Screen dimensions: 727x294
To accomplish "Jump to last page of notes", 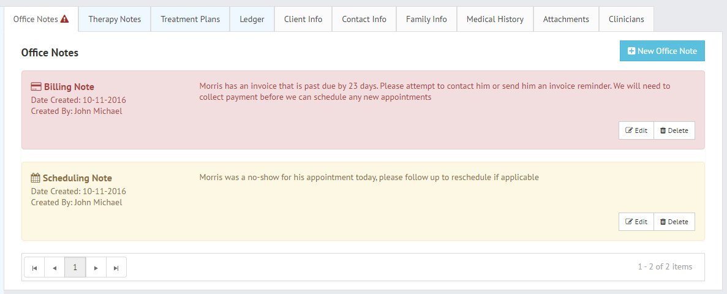I will pos(116,267).
